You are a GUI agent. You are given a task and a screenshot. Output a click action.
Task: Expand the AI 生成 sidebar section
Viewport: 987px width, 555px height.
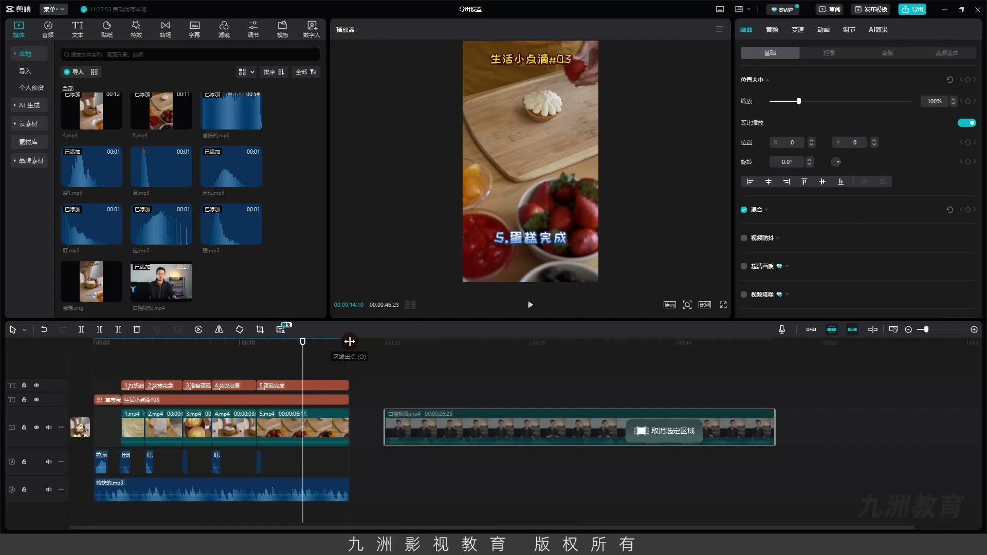pyautogui.click(x=29, y=105)
